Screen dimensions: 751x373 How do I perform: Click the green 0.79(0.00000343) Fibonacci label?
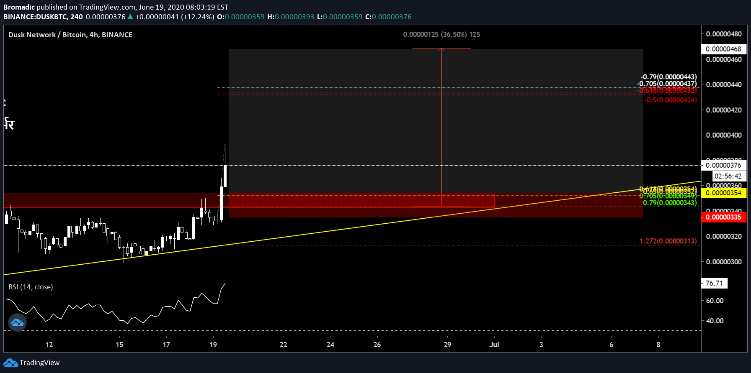point(670,203)
